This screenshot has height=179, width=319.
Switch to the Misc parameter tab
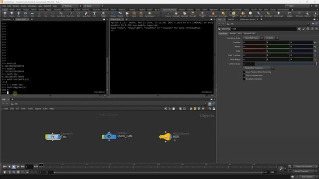[240, 33]
